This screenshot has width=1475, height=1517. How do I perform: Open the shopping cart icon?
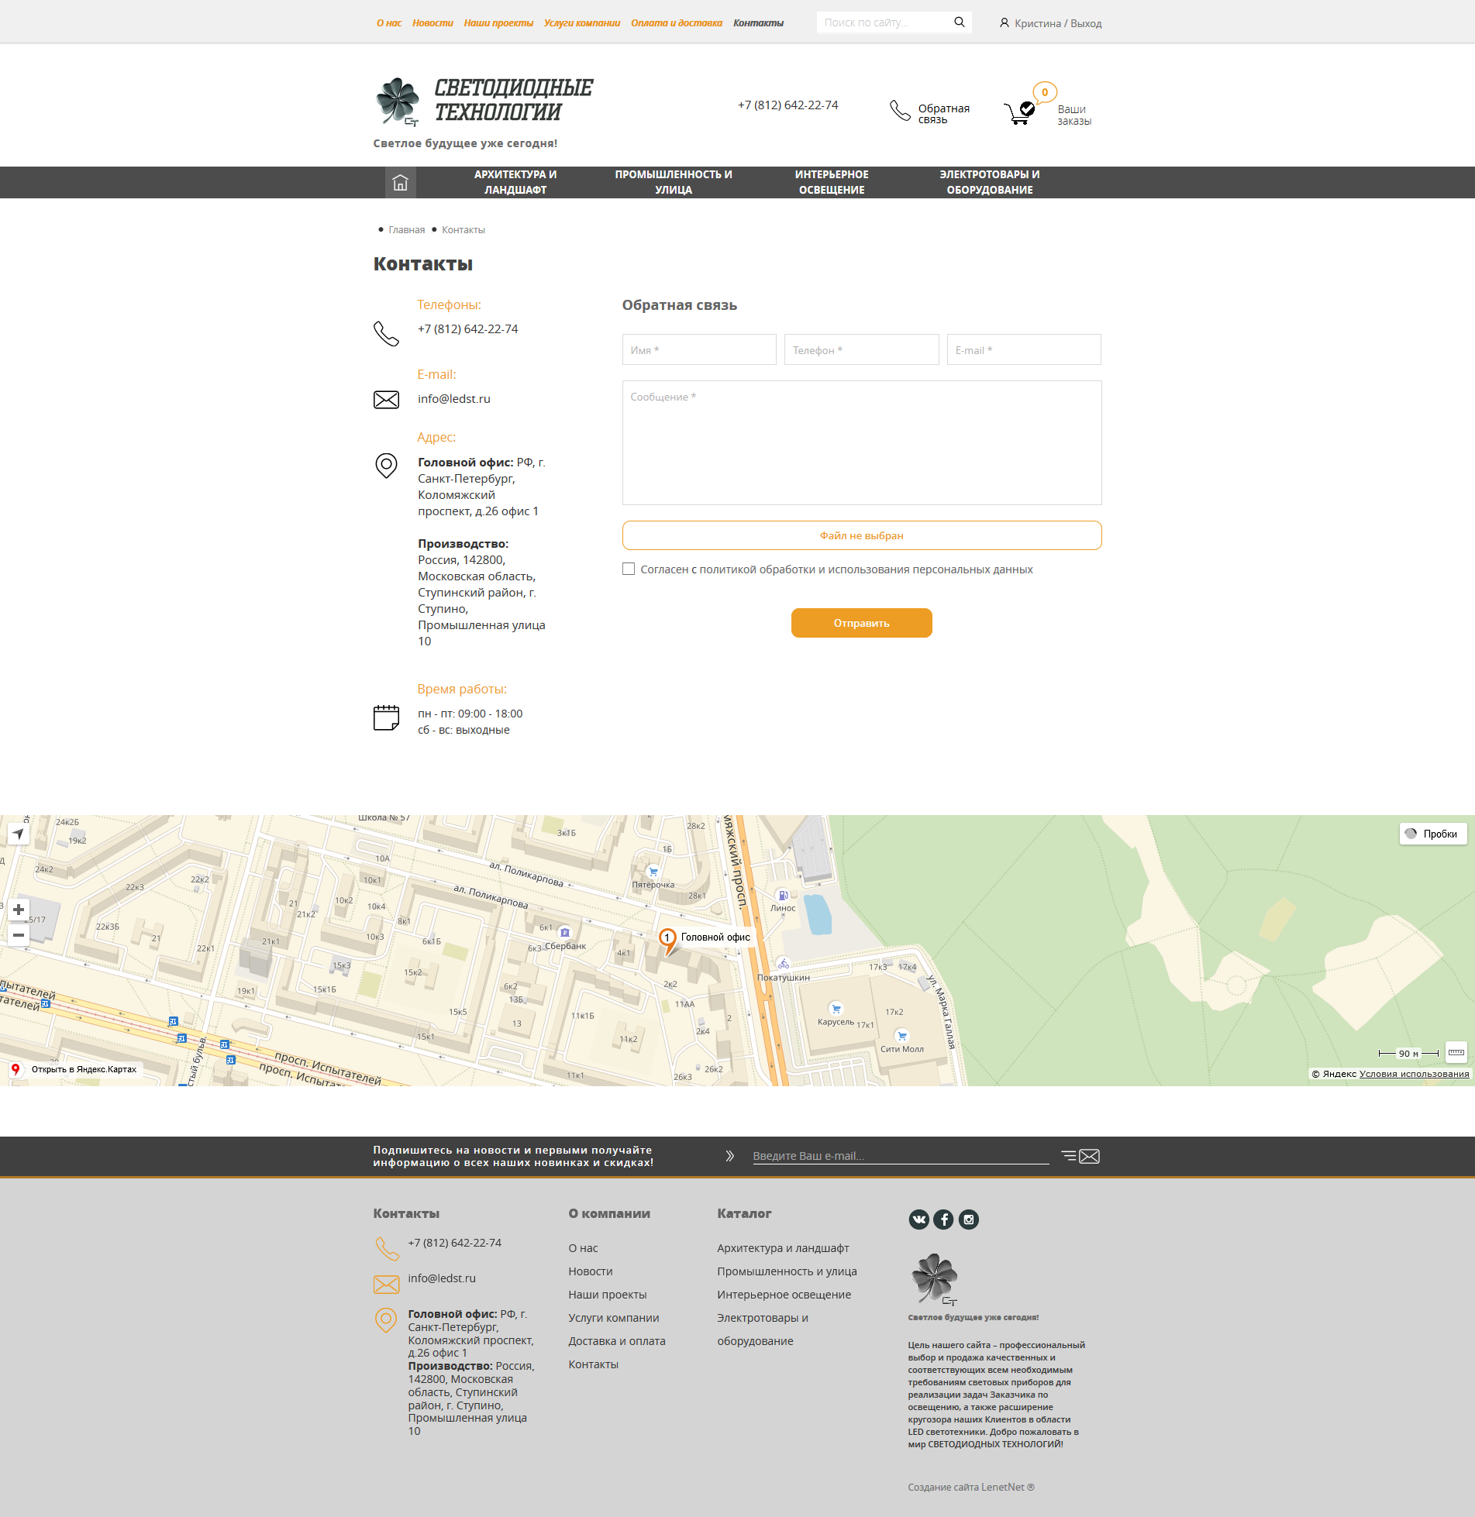(x=1018, y=113)
